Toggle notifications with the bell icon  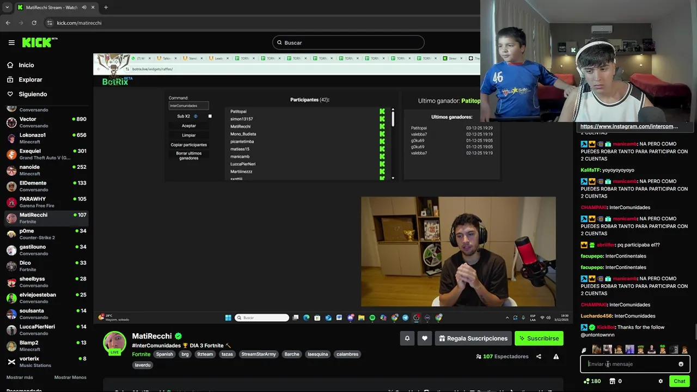tap(407, 338)
